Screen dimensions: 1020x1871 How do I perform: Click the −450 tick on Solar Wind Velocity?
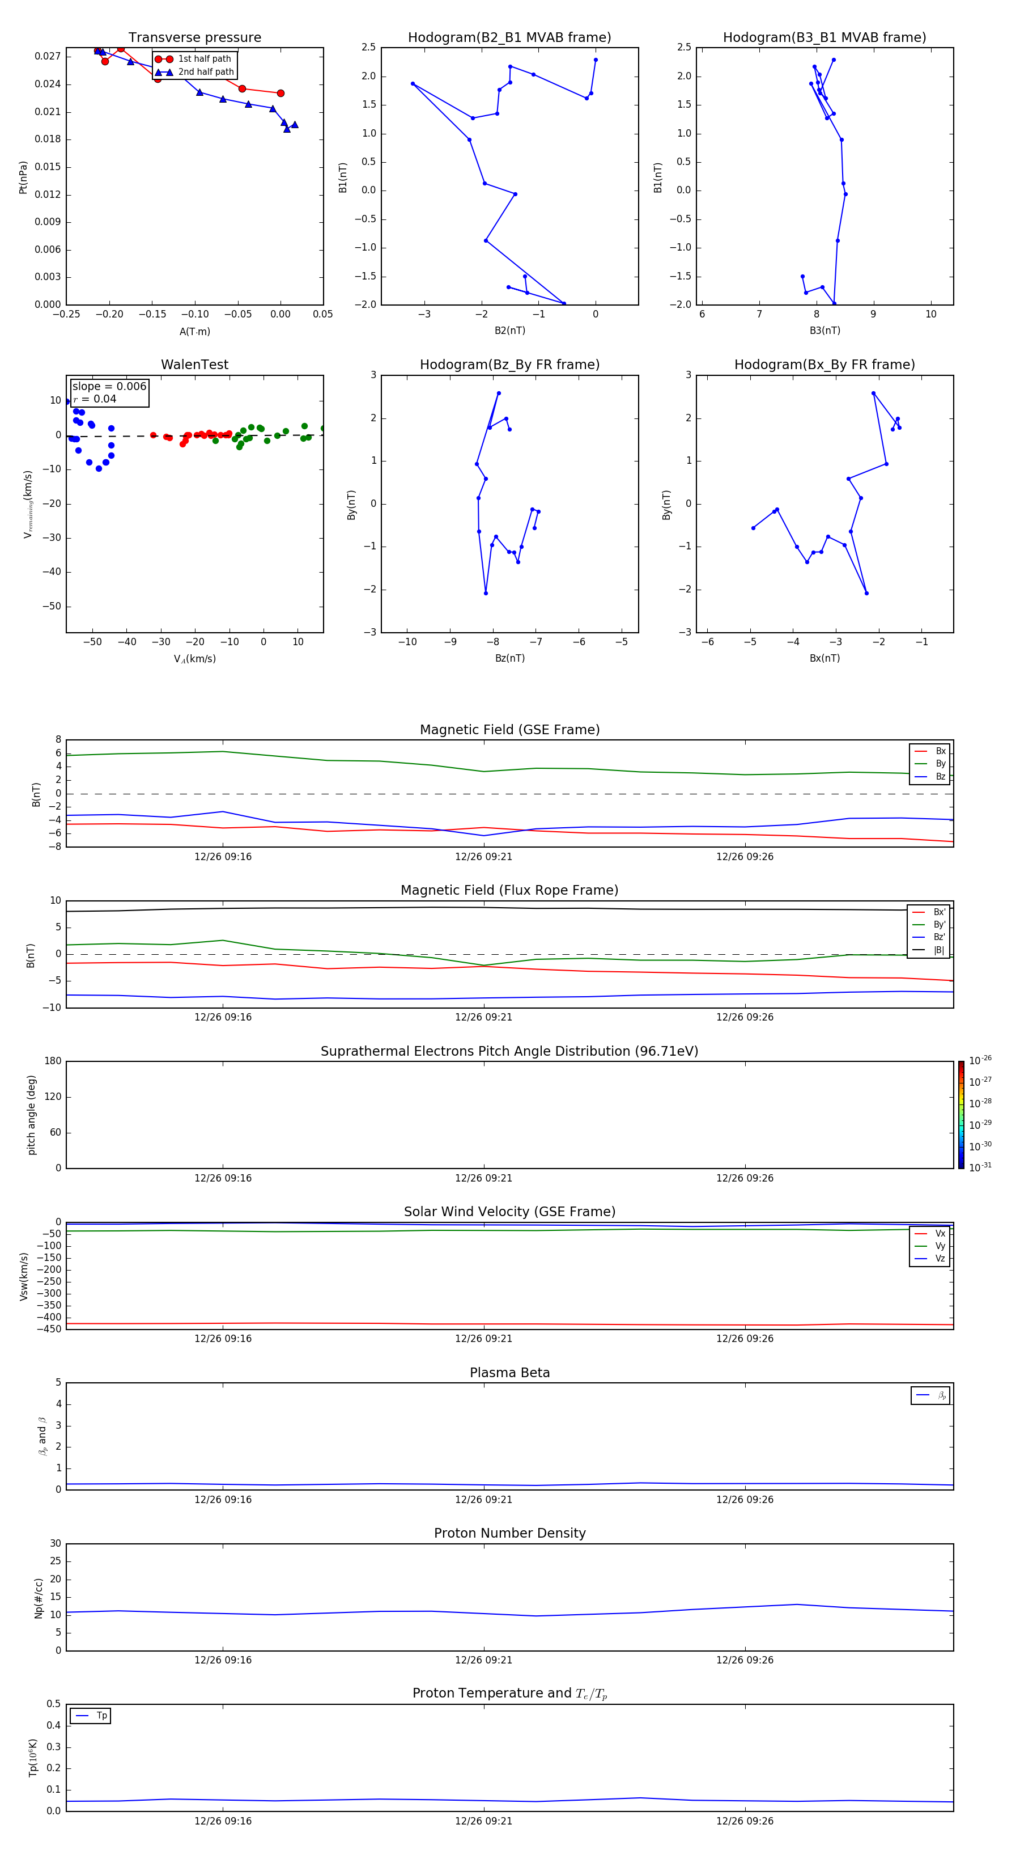pyautogui.click(x=49, y=1329)
